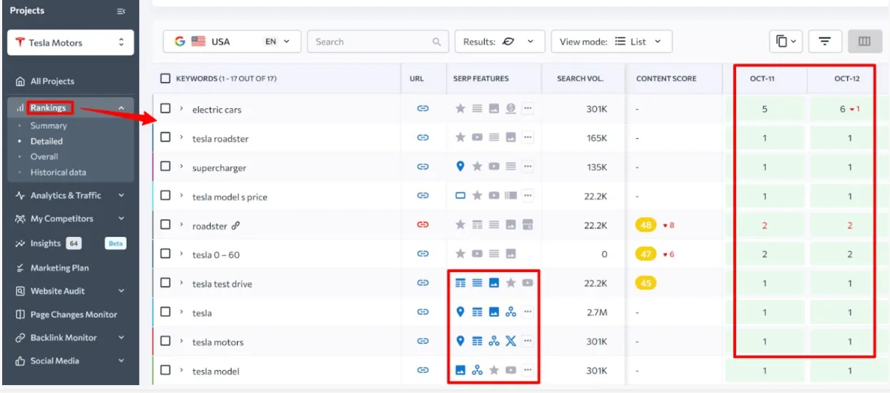
Task: Open the copy/export dropdown button
Action: [786, 42]
